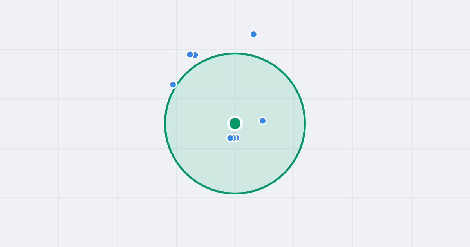Click the blue dot on the circle's left edge
Image resolution: width=470 pixels, height=247 pixels.
(x=173, y=85)
